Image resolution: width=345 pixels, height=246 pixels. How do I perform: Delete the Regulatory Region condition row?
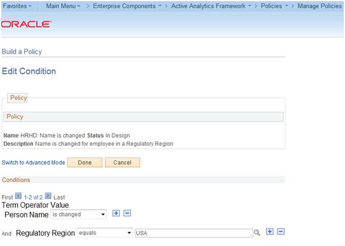click(x=281, y=231)
